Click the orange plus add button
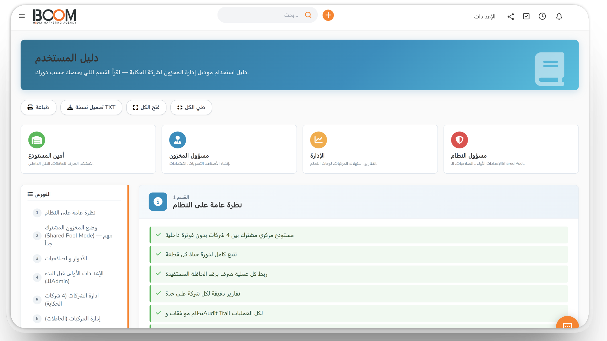607x341 pixels. [328, 15]
